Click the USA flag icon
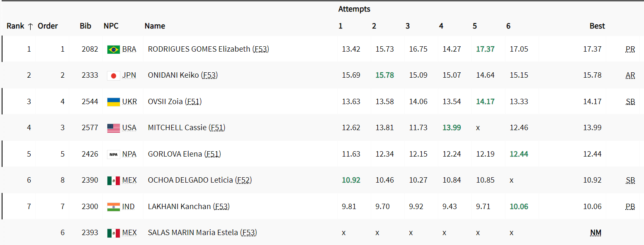The height and width of the screenshot is (245, 644). [113, 128]
